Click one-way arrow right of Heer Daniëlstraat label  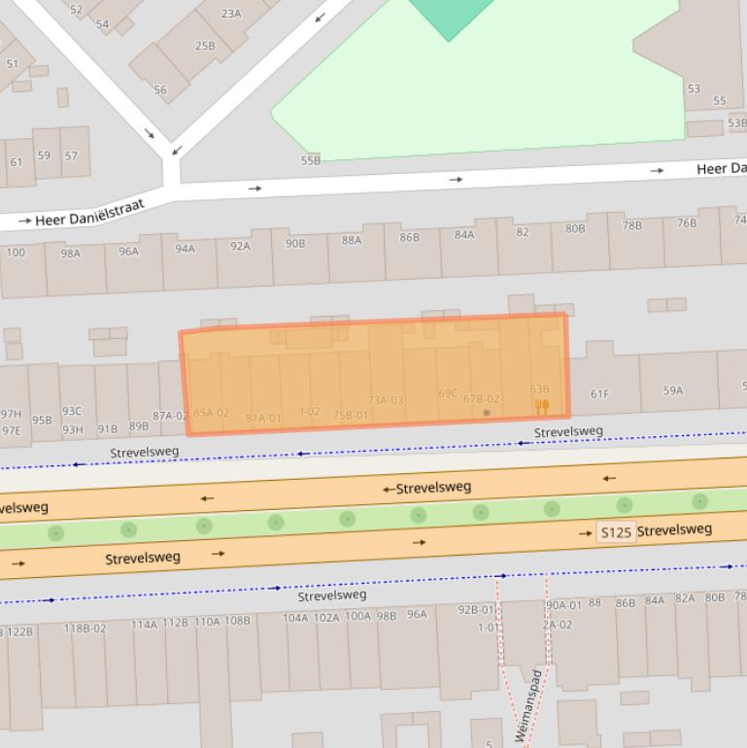coord(255,188)
